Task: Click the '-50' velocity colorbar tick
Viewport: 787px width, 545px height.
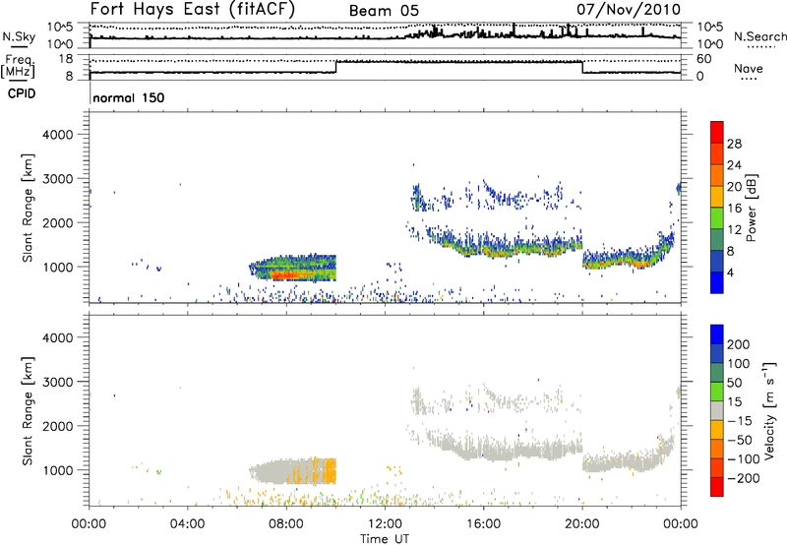Action: pos(740,440)
